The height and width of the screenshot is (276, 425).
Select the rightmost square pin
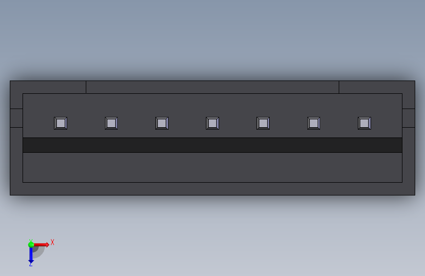(364, 123)
